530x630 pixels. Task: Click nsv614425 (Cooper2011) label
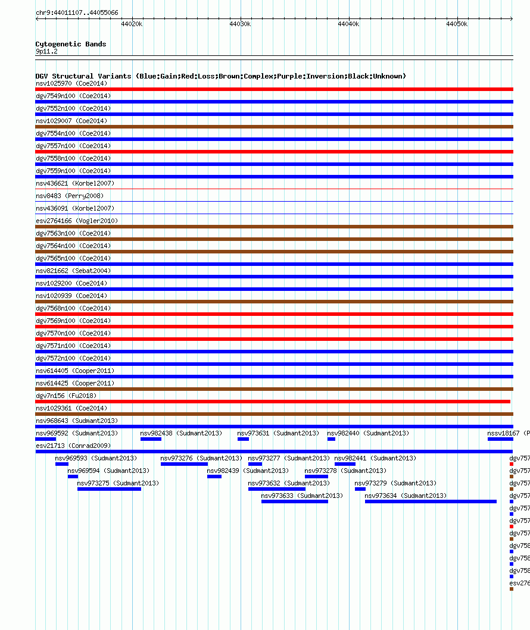[x=75, y=383]
